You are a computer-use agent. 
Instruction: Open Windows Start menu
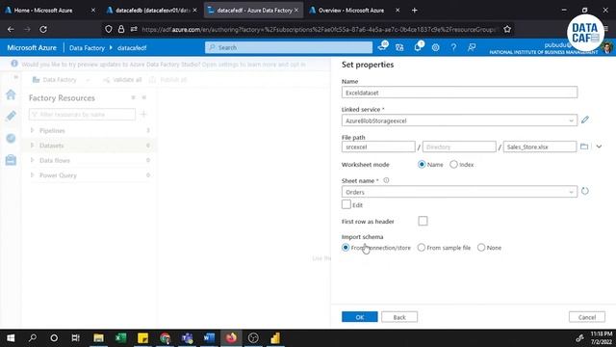(x=11, y=338)
